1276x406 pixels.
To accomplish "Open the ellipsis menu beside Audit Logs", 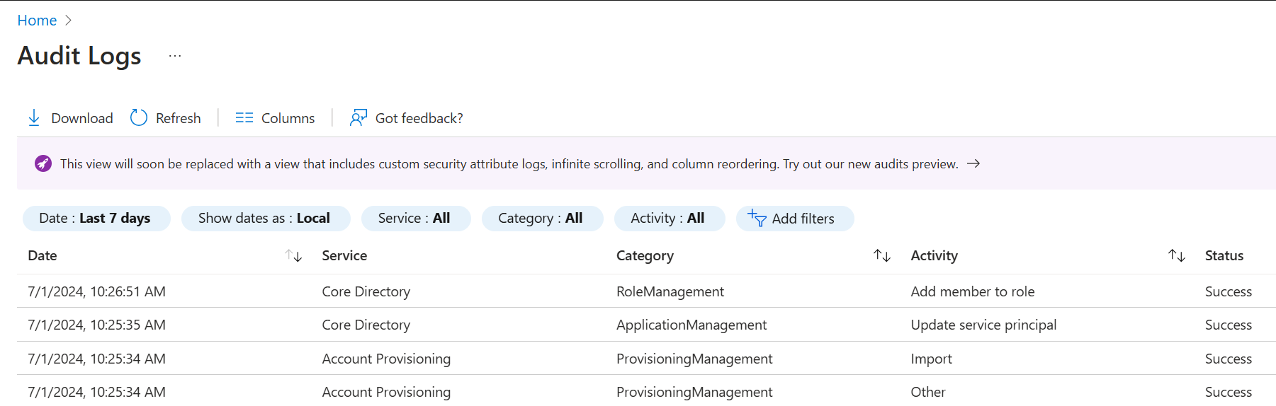I will [175, 56].
